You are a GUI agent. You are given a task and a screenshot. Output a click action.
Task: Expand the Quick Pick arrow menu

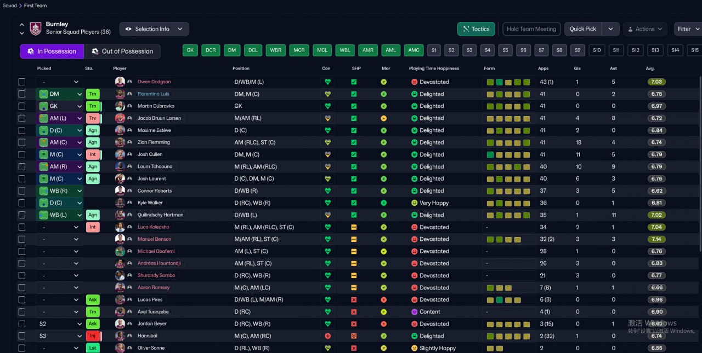610,29
